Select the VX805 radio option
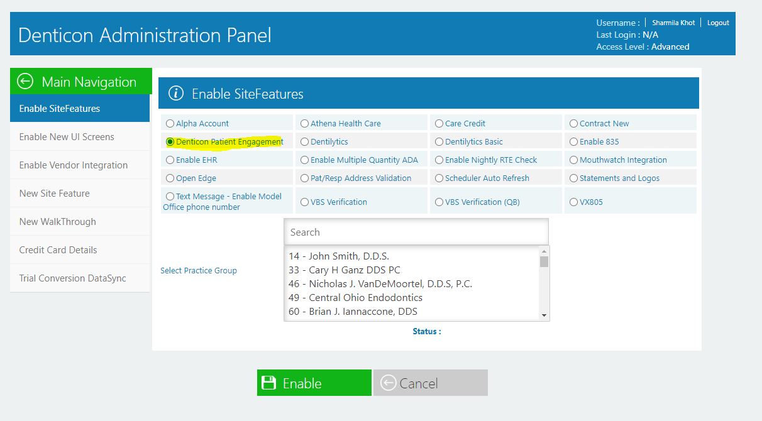This screenshot has height=421, width=762. click(x=573, y=202)
